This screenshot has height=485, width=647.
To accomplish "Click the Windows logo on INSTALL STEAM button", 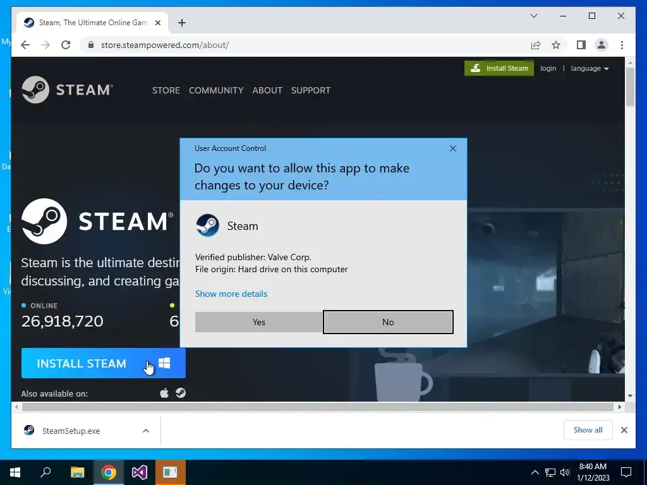I will tap(164, 363).
